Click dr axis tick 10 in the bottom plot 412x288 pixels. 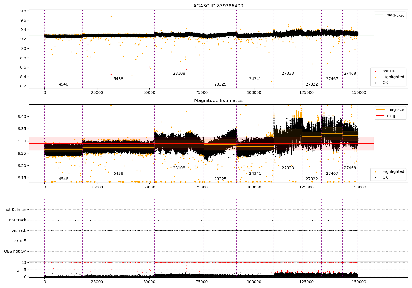click(24, 262)
